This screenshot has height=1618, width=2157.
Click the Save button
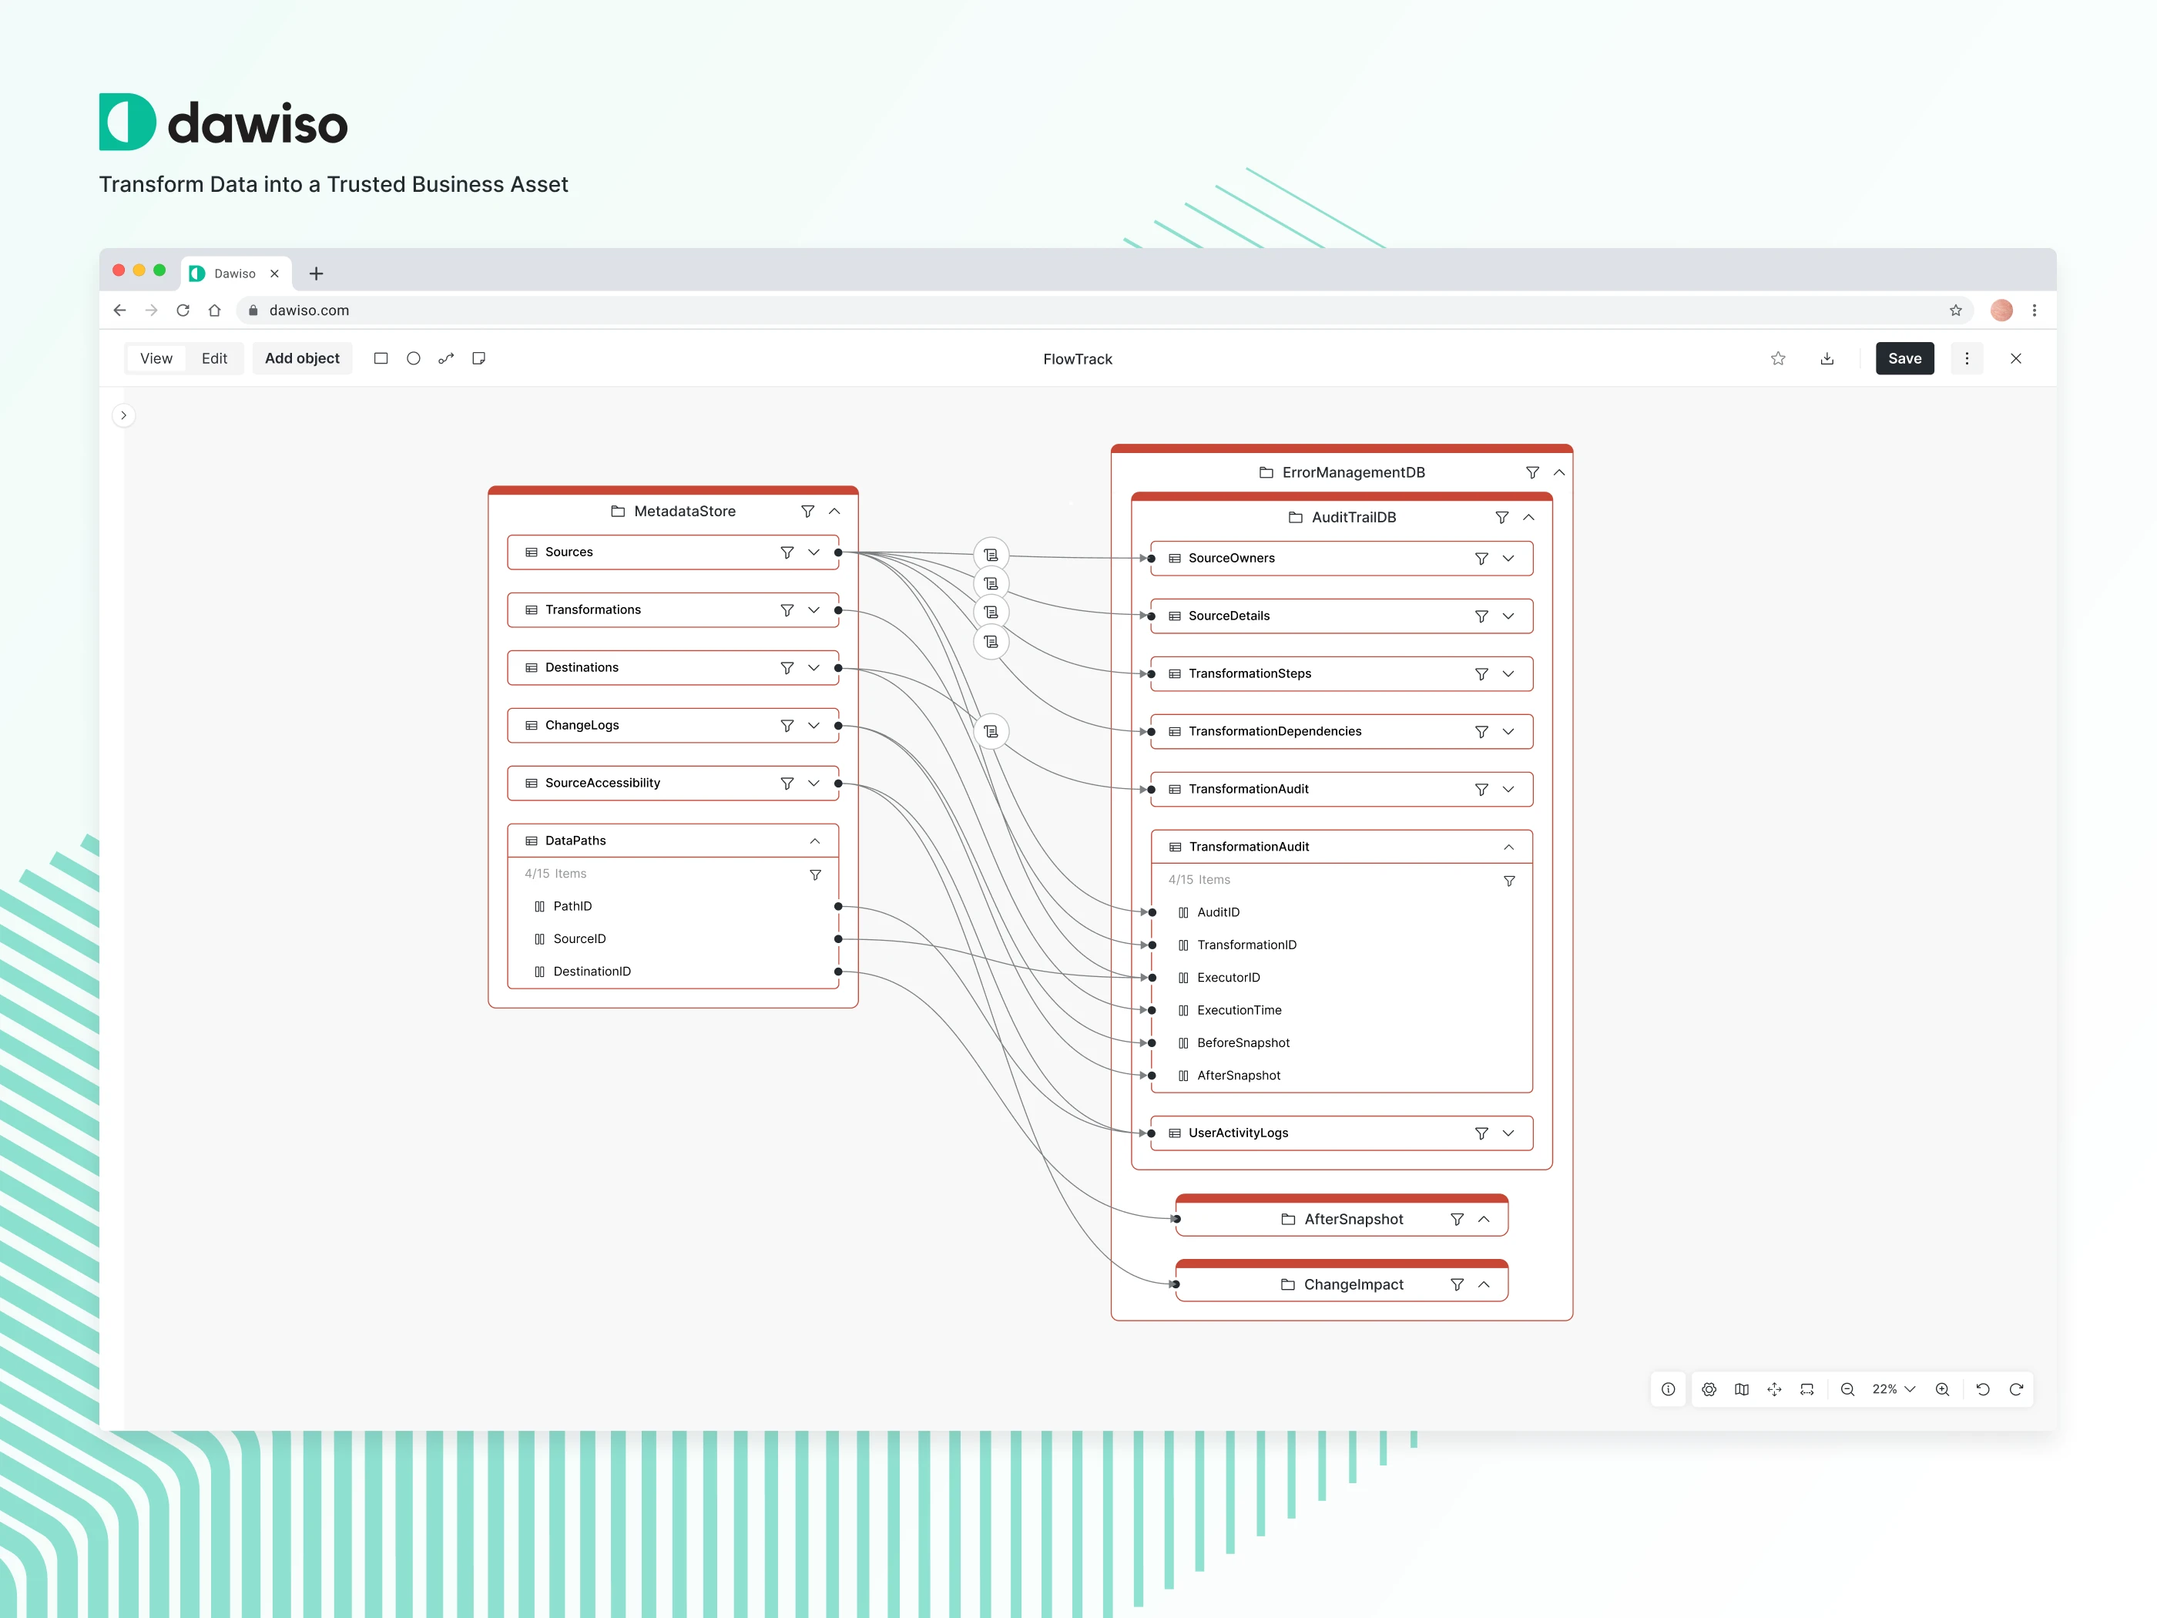[1904, 358]
